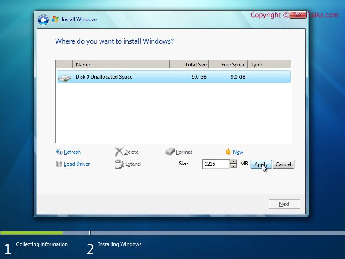
Task: Increase size with the up spinner arrow
Action: [x=233, y=161]
